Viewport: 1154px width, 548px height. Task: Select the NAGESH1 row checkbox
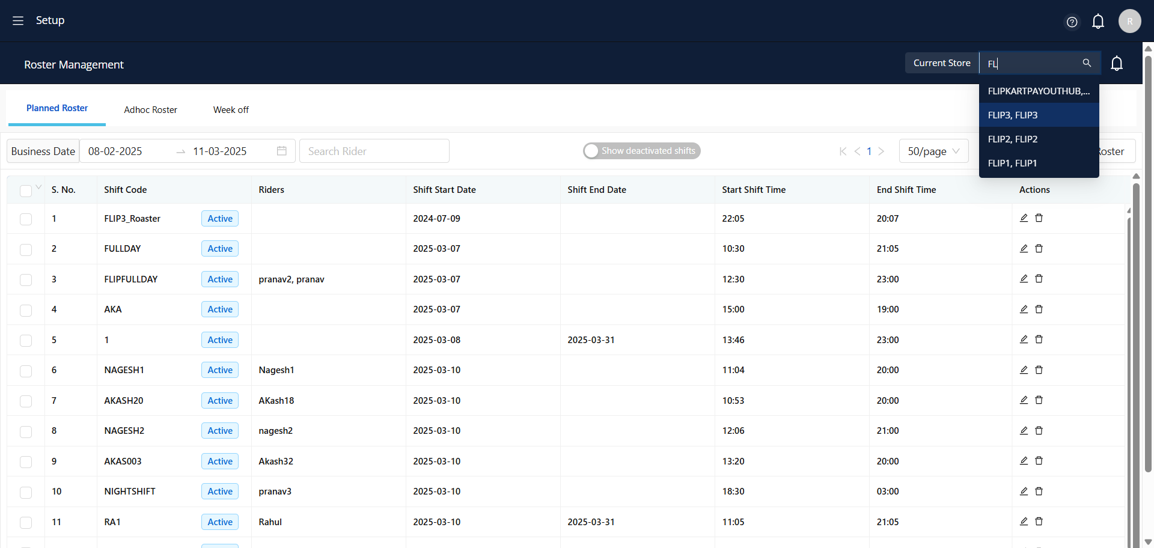pos(25,371)
